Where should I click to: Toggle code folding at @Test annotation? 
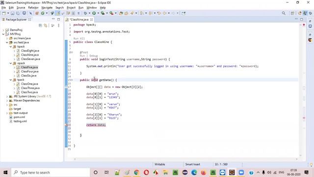tap(72, 53)
